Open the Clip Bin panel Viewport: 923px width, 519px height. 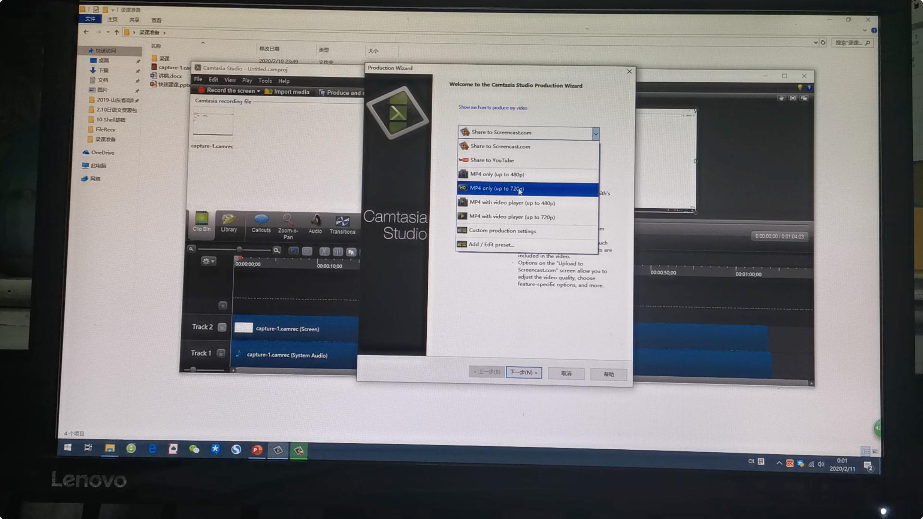point(202,221)
